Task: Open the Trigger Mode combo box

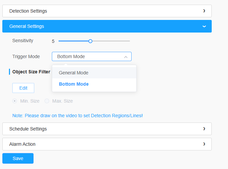Action: click(92, 56)
